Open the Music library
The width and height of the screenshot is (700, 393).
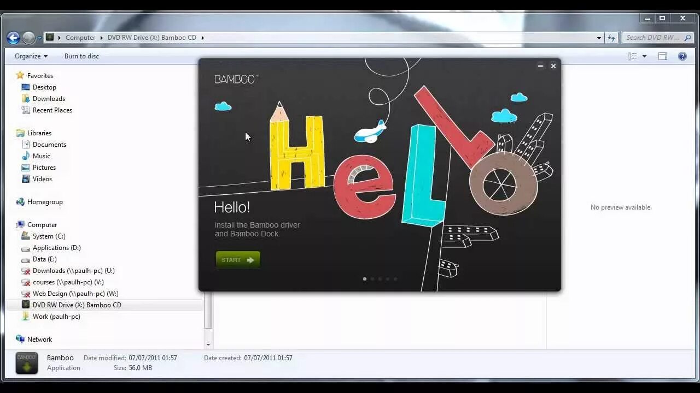(x=41, y=156)
